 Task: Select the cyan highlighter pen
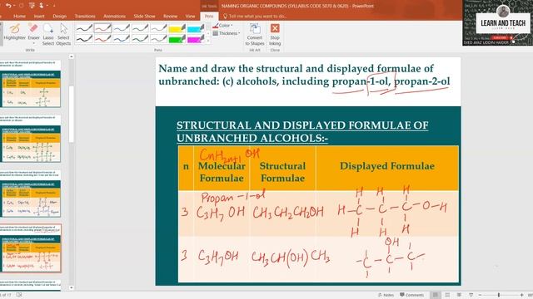point(196,27)
